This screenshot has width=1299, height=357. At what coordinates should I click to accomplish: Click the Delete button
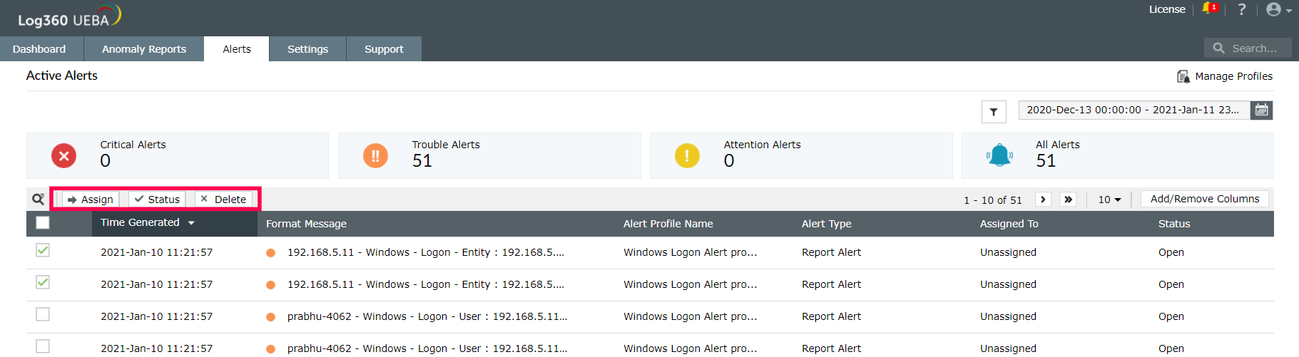[223, 200]
